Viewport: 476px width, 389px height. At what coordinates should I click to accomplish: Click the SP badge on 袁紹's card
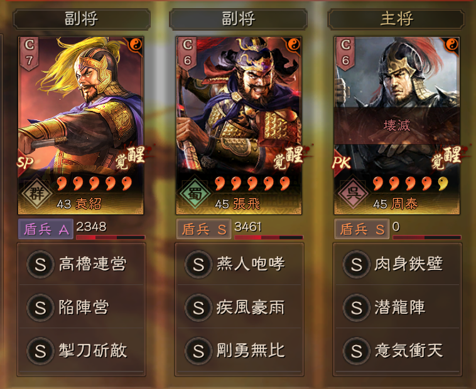[x=25, y=163]
